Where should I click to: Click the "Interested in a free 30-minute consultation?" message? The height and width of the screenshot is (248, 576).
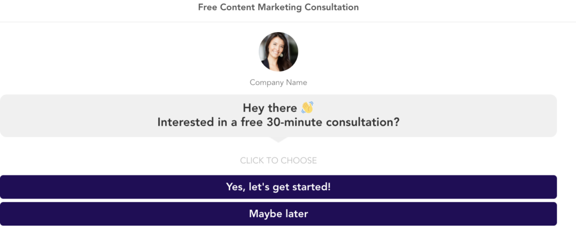278,122
